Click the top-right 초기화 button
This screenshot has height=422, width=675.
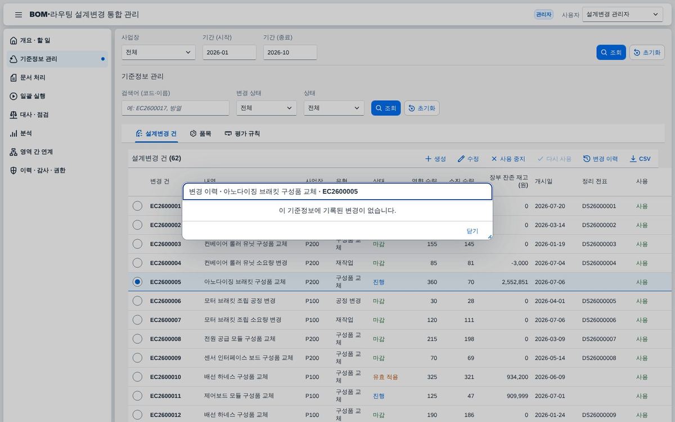tap(647, 52)
